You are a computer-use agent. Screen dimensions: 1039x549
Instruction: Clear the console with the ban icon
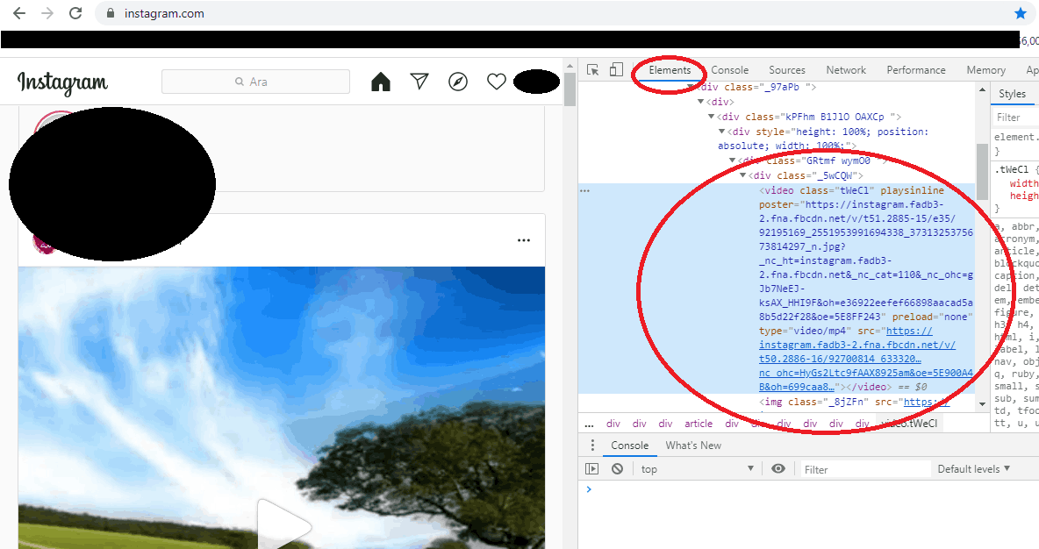pos(618,469)
